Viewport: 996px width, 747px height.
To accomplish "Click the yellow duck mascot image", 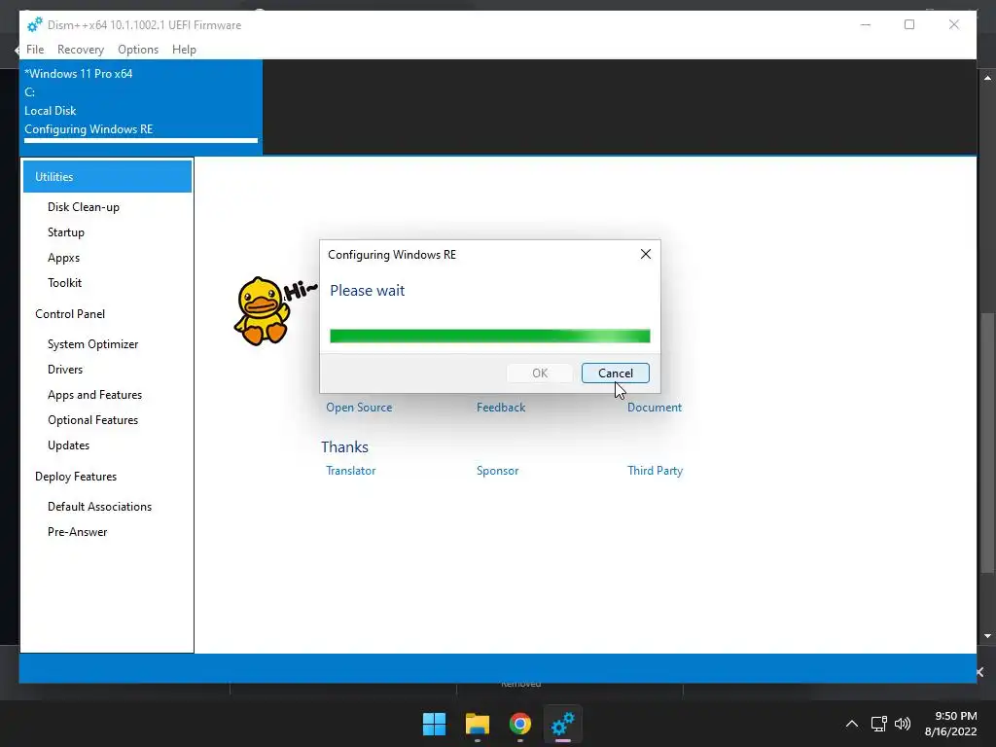I will click(x=262, y=311).
